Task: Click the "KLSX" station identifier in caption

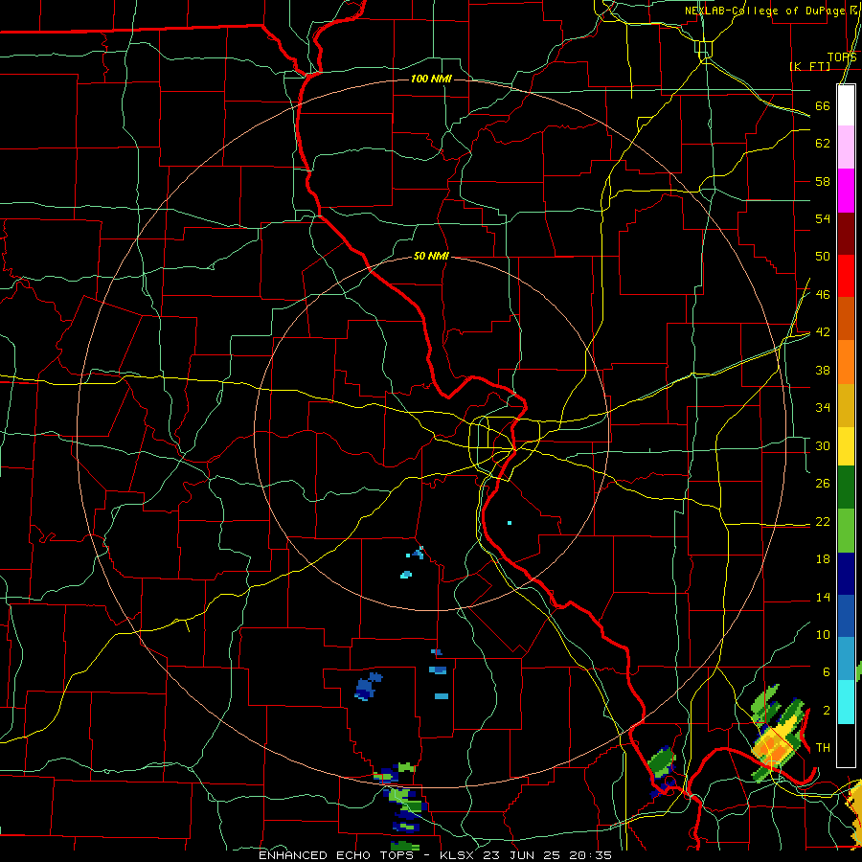Action: 459,855
